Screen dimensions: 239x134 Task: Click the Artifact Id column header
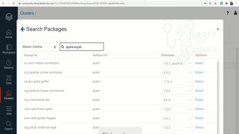(100, 55)
